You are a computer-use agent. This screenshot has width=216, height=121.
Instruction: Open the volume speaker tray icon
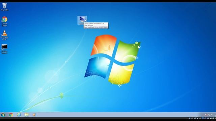212,115
